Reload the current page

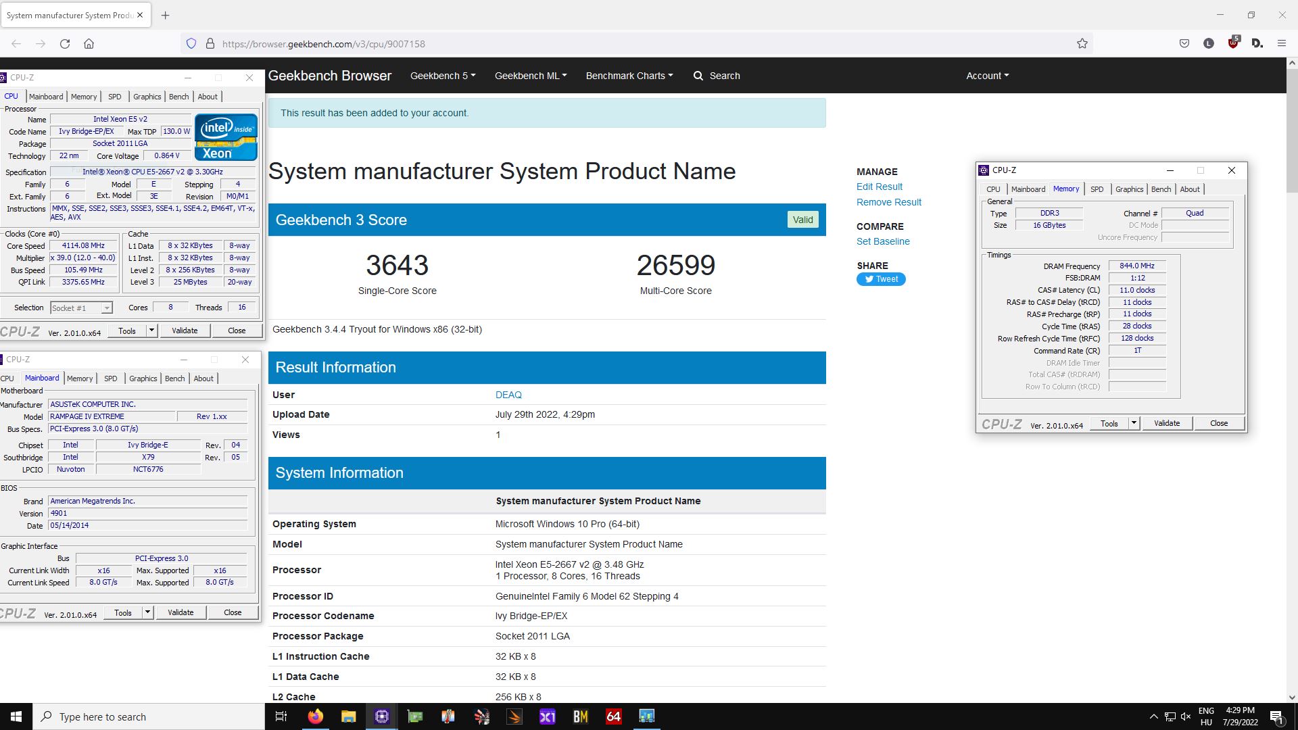point(65,44)
